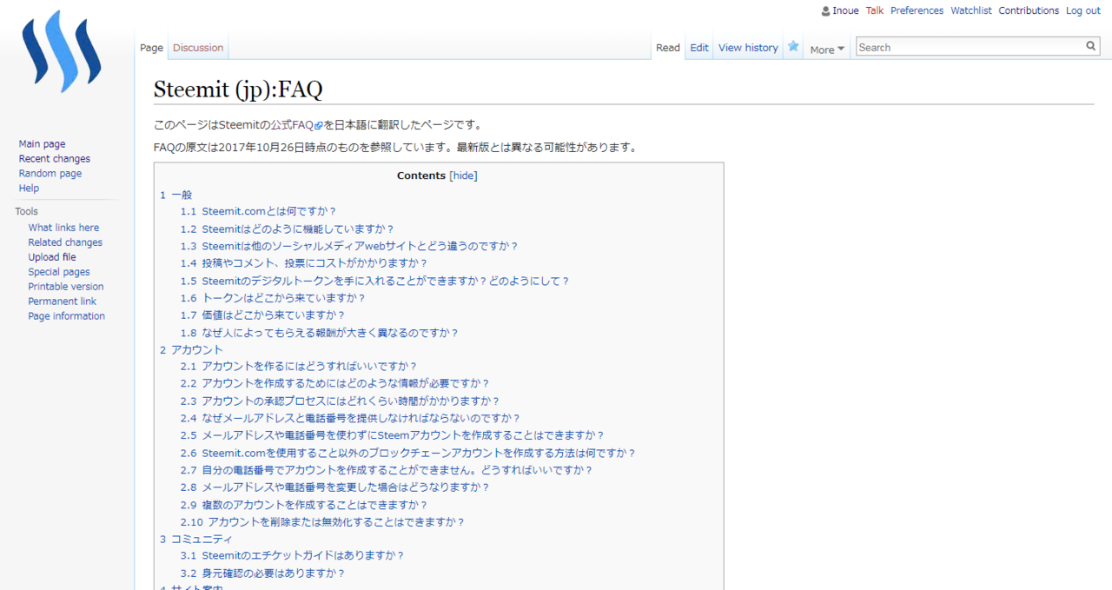Open the Discussion tab

198,48
